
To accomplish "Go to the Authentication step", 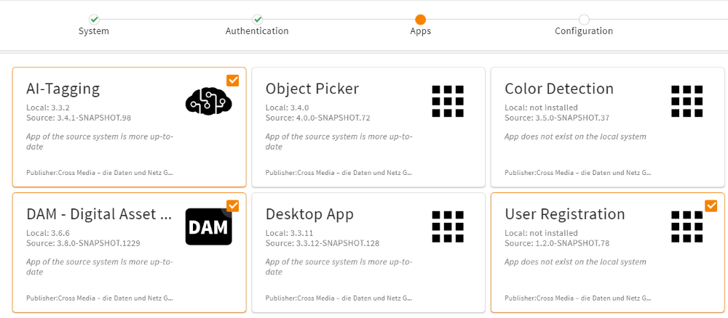I will pyautogui.click(x=257, y=31).
